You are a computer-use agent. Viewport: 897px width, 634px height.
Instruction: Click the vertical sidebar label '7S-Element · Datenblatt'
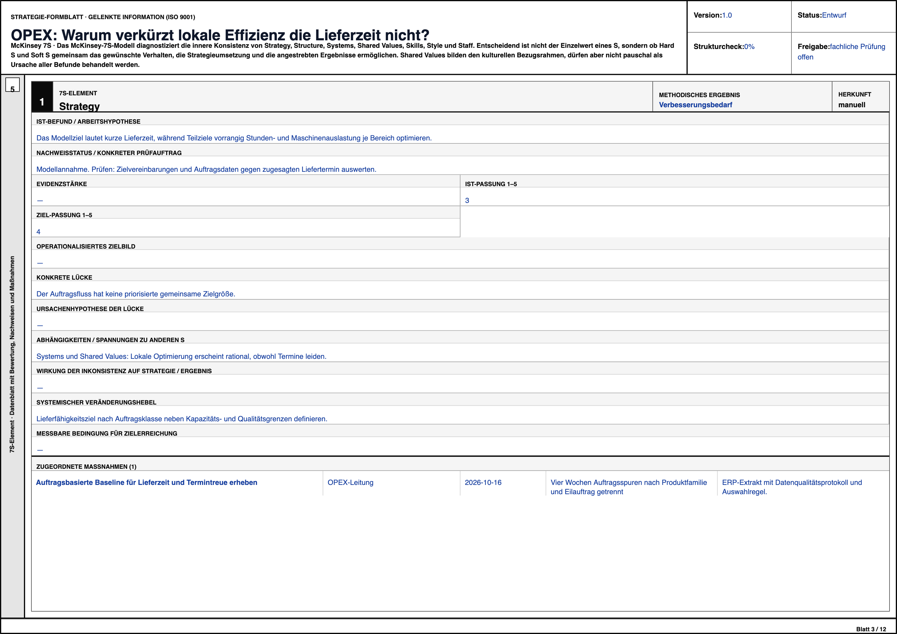tap(12, 354)
